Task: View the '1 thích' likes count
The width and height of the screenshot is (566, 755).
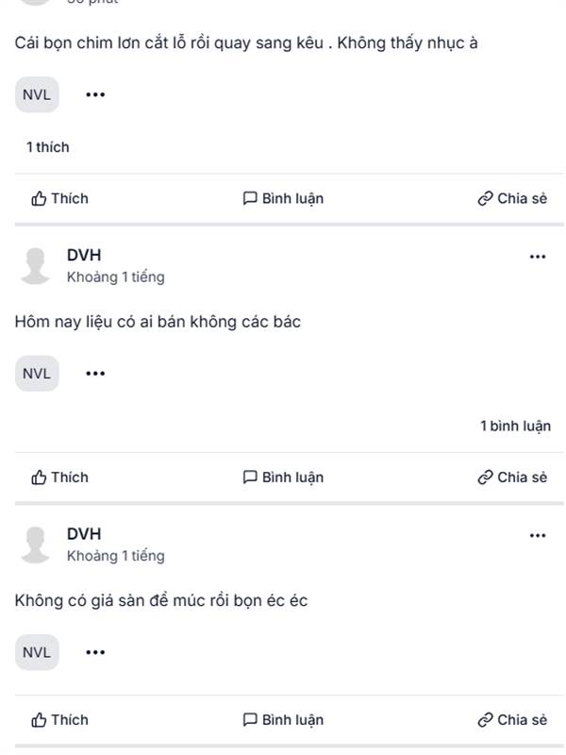Action: click(x=47, y=147)
